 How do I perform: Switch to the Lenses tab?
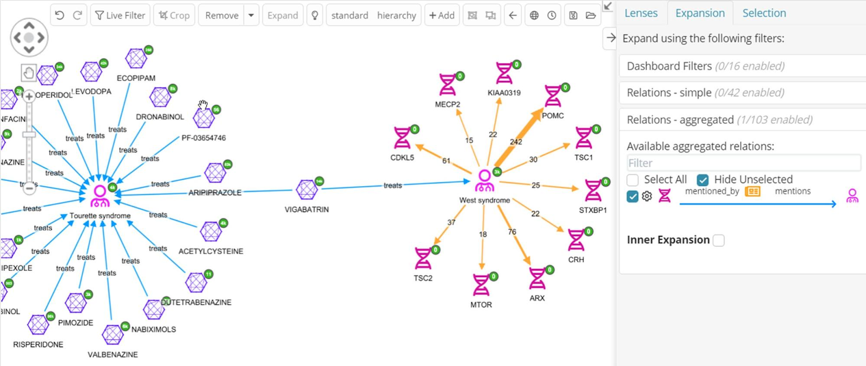(x=641, y=13)
